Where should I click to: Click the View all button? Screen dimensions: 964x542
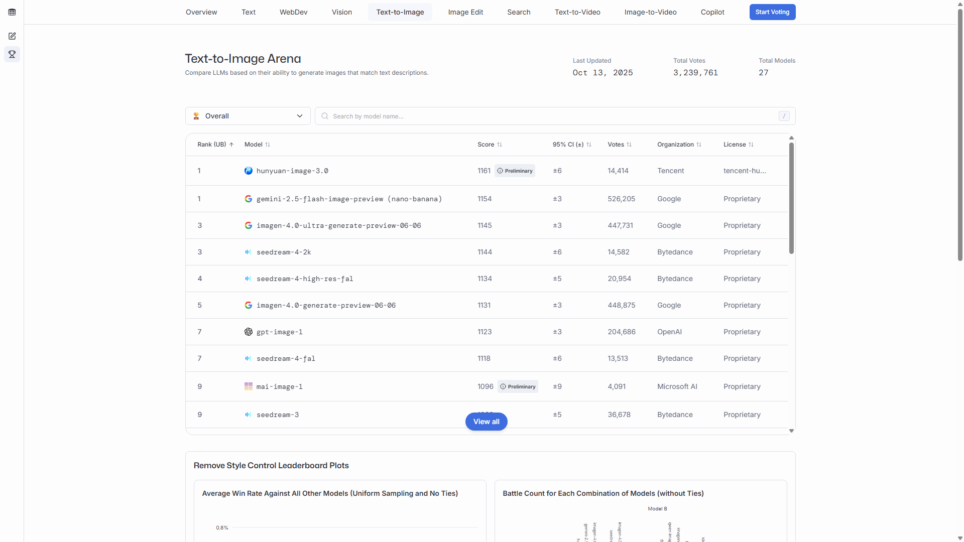pos(486,422)
